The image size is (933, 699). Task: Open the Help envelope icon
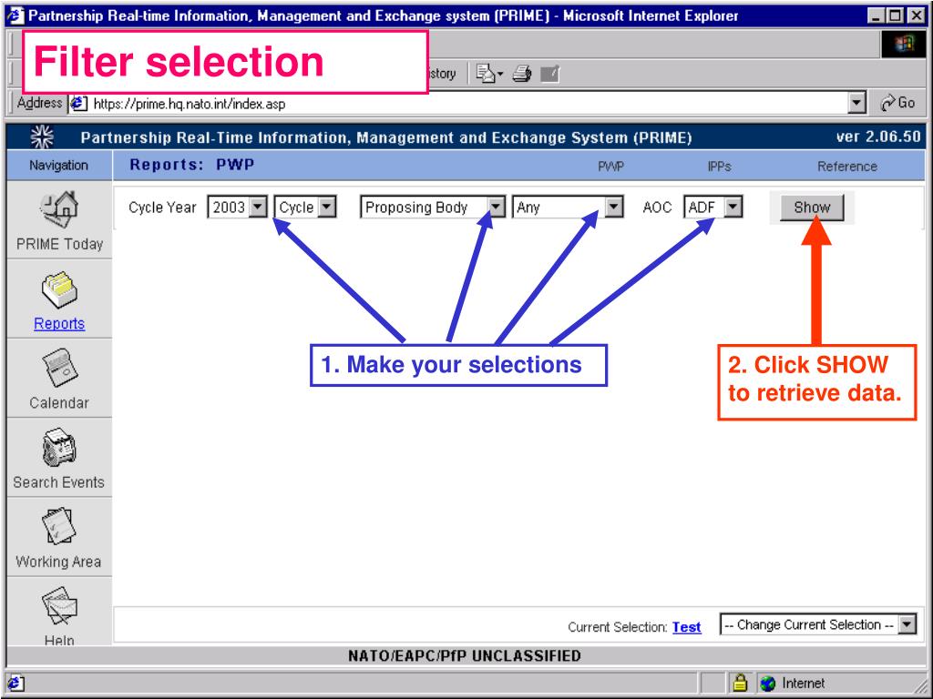pos(59,605)
